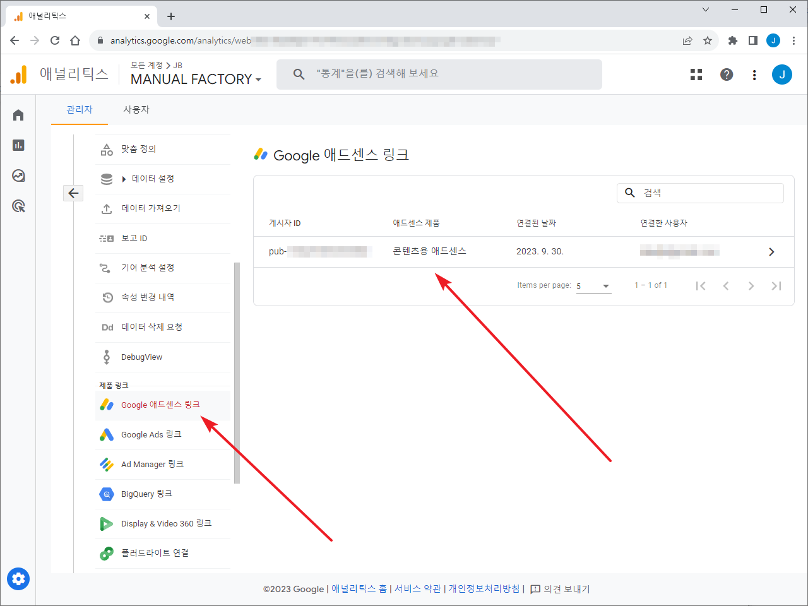The width and height of the screenshot is (808, 606).
Task: Open the MANUAL FACTORY property selector
Action: [196, 79]
